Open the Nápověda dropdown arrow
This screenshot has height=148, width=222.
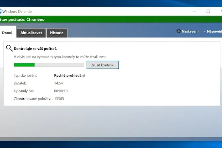[x=205, y=31]
